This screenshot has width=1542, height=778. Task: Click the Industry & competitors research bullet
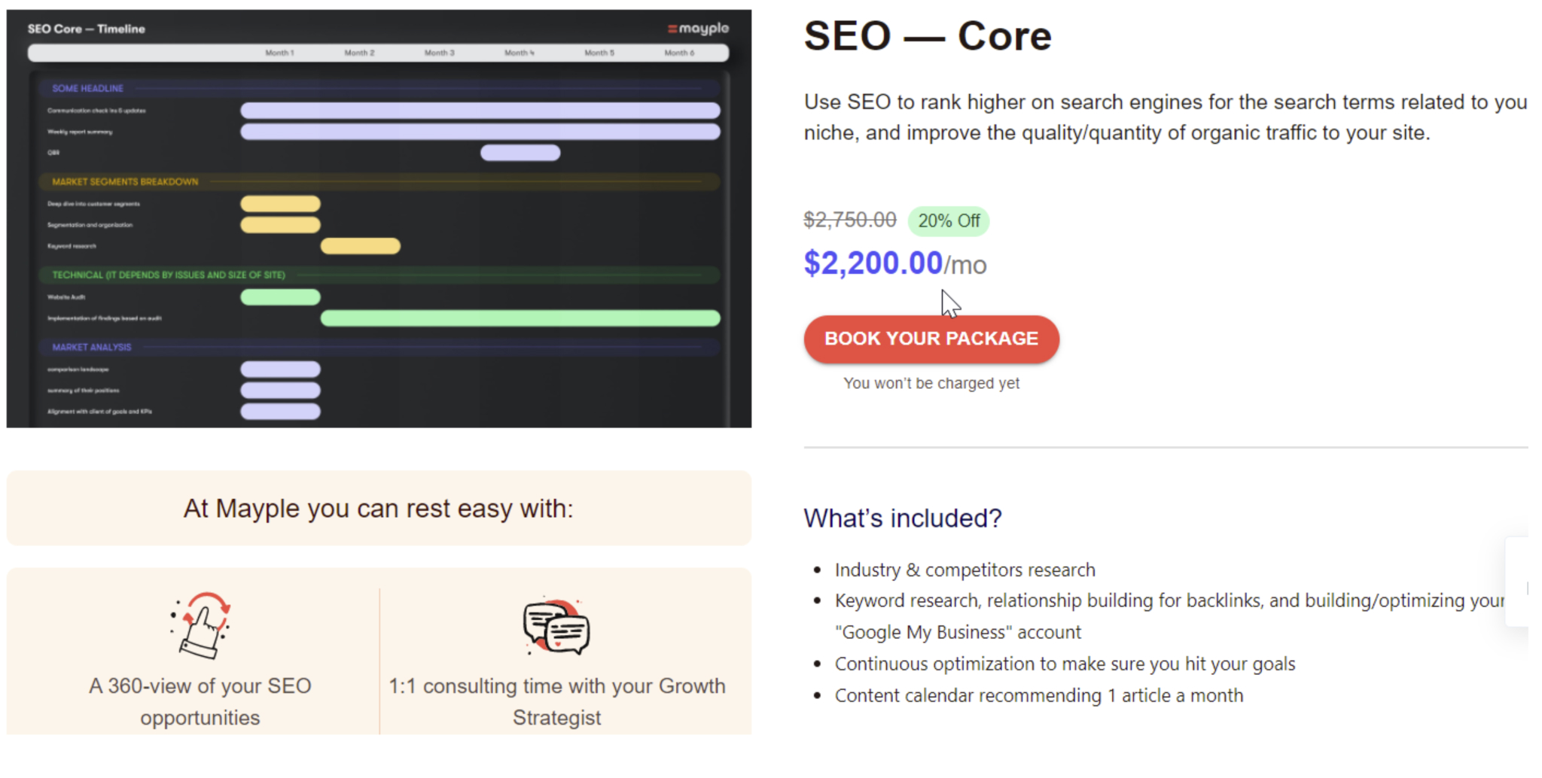tap(965, 570)
